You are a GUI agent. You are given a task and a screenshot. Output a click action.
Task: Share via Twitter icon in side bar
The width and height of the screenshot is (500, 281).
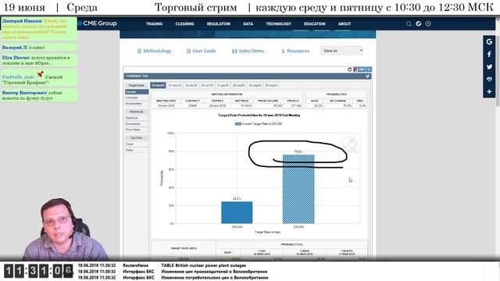point(489,66)
